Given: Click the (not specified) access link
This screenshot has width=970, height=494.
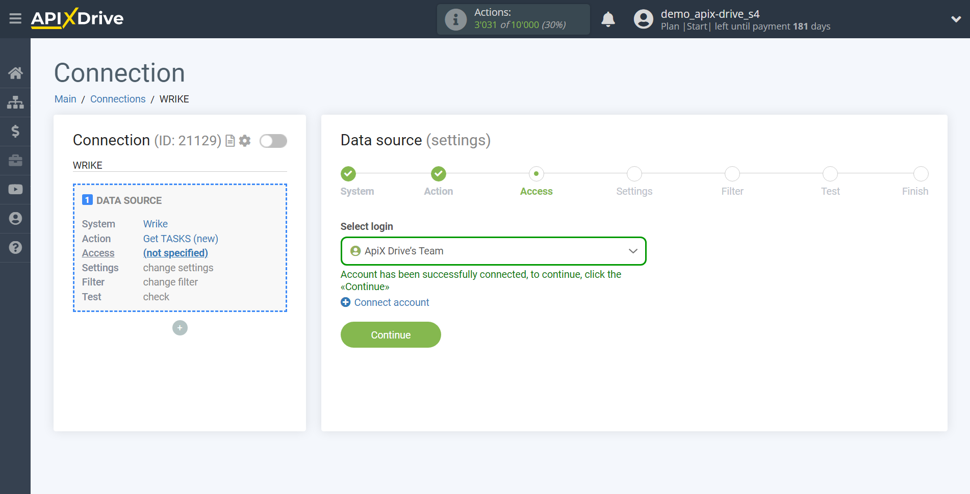Looking at the screenshot, I should (x=175, y=253).
